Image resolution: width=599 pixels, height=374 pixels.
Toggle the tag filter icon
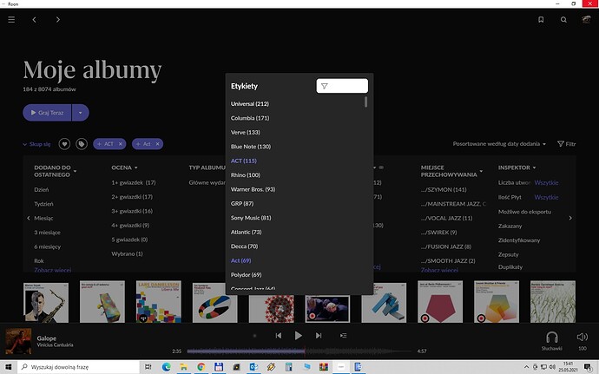pos(82,144)
